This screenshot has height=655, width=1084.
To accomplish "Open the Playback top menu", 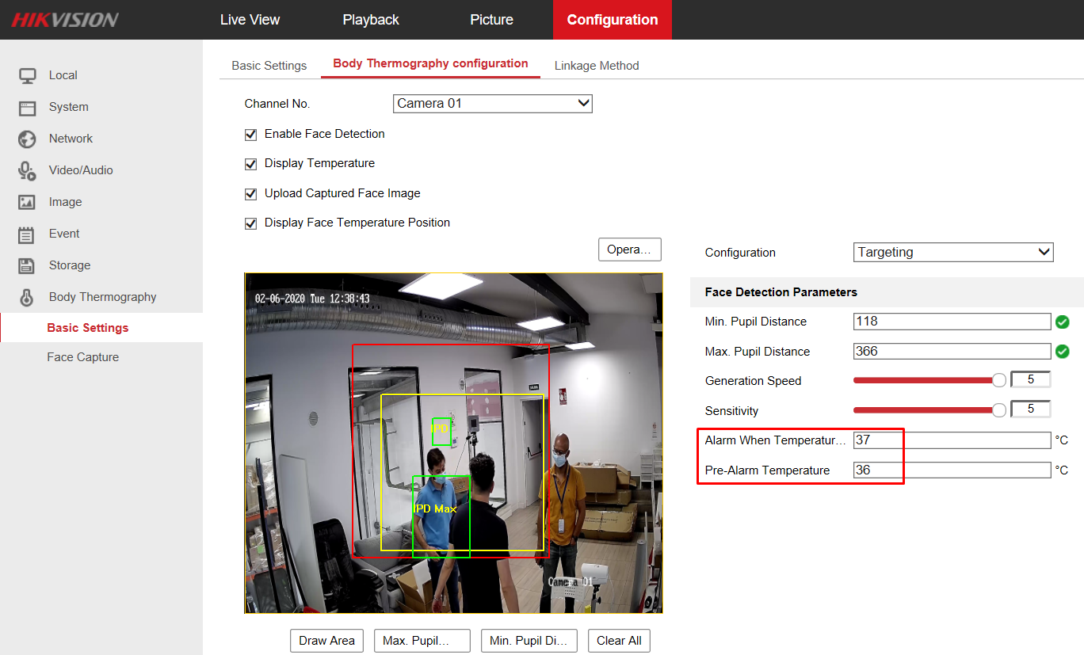I will point(371,20).
